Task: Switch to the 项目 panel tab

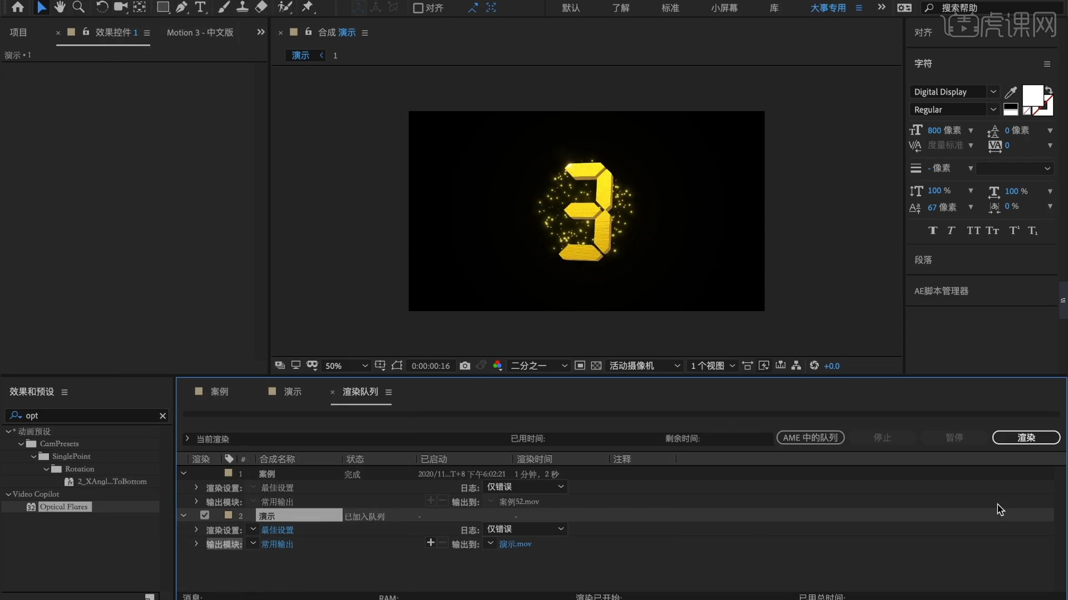Action: pos(18,32)
